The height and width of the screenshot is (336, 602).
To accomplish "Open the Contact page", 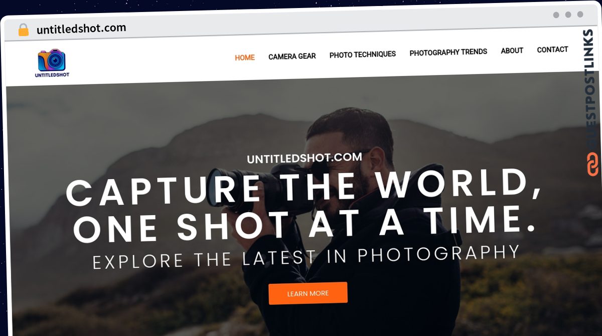I will [x=552, y=50].
